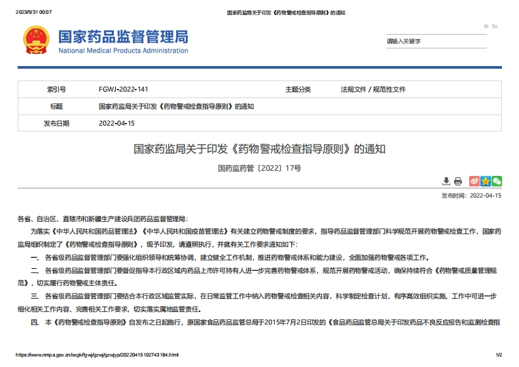
Task: Click the print icon
Action: (458, 181)
